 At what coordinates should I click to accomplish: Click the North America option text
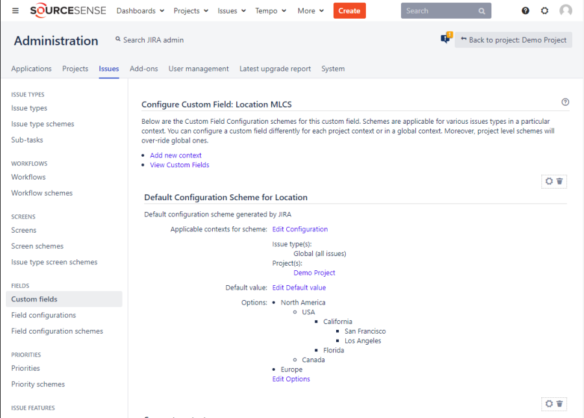303,303
